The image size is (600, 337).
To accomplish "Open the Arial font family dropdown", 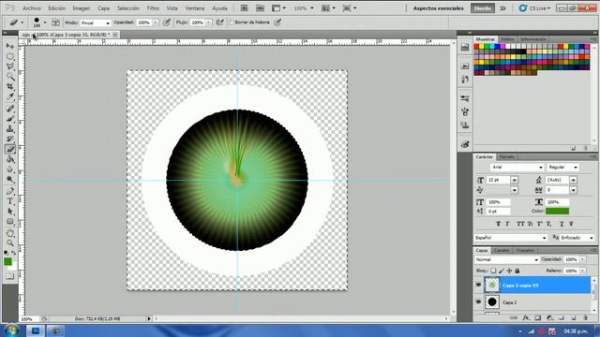I will pyautogui.click(x=517, y=168).
